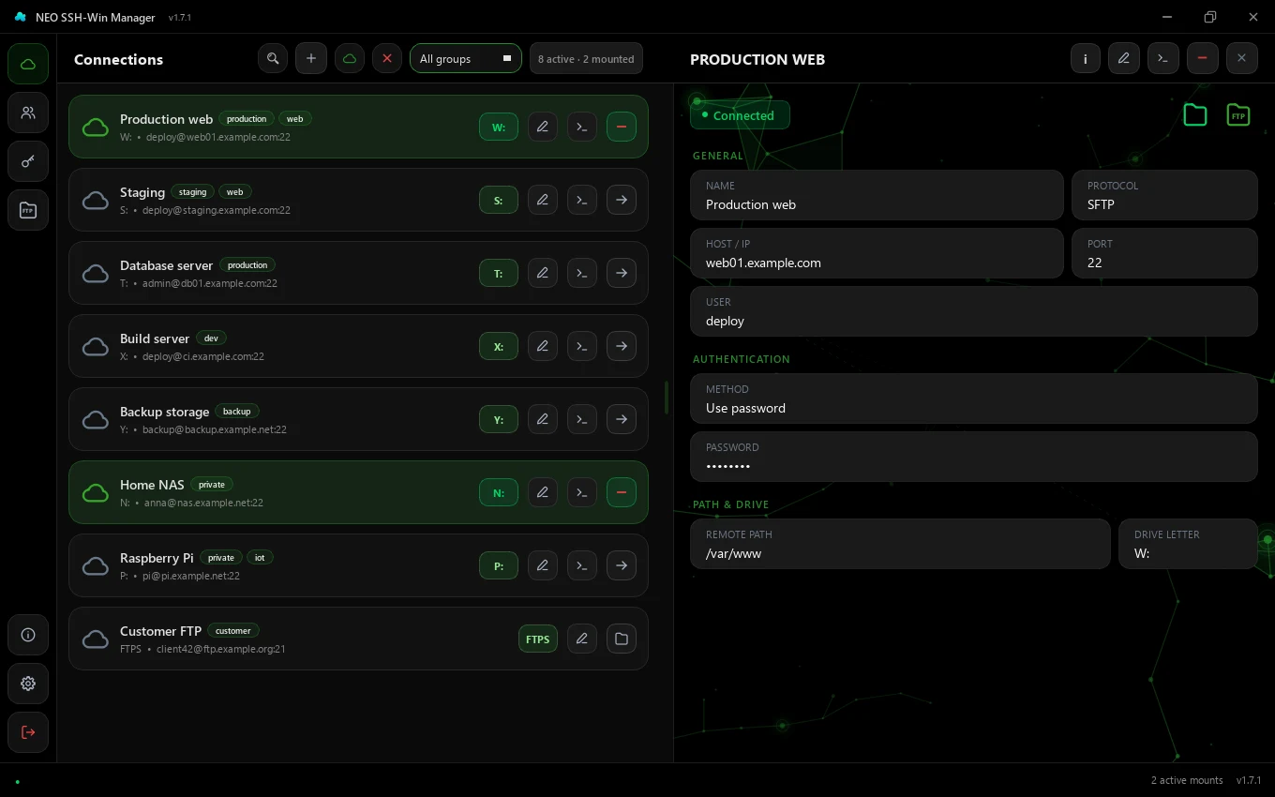The width and height of the screenshot is (1275, 797).
Task: Click the 8 active · 2 mounted badge
Action: [586, 58]
